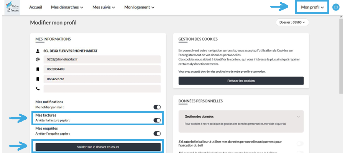Click 'Refuser les cookies' button
Screen dimensions: 345x153
[x=241, y=81]
